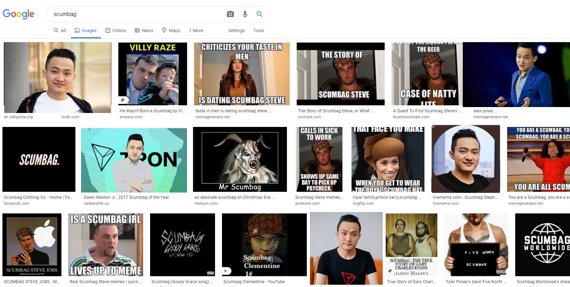This screenshot has height=287, width=570.
Task: Open the black t-shirt portrait image
Action: click(346, 248)
